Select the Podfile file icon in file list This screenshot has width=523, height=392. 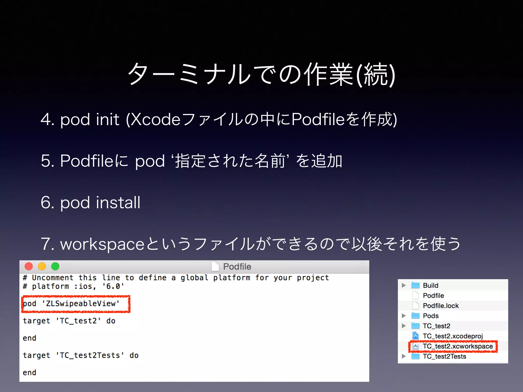coord(415,296)
